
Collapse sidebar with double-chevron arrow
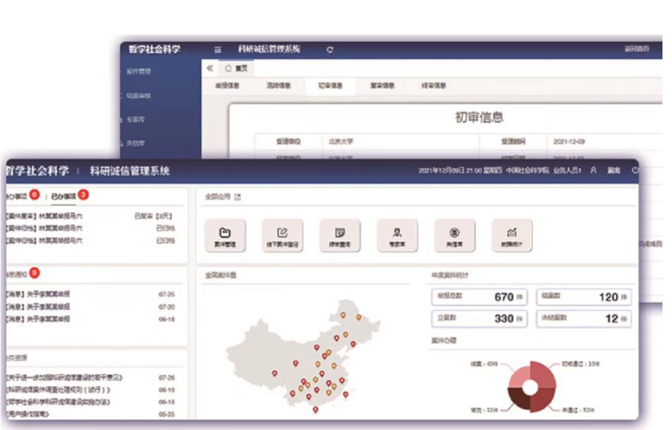pyautogui.click(x=210, y=68)
